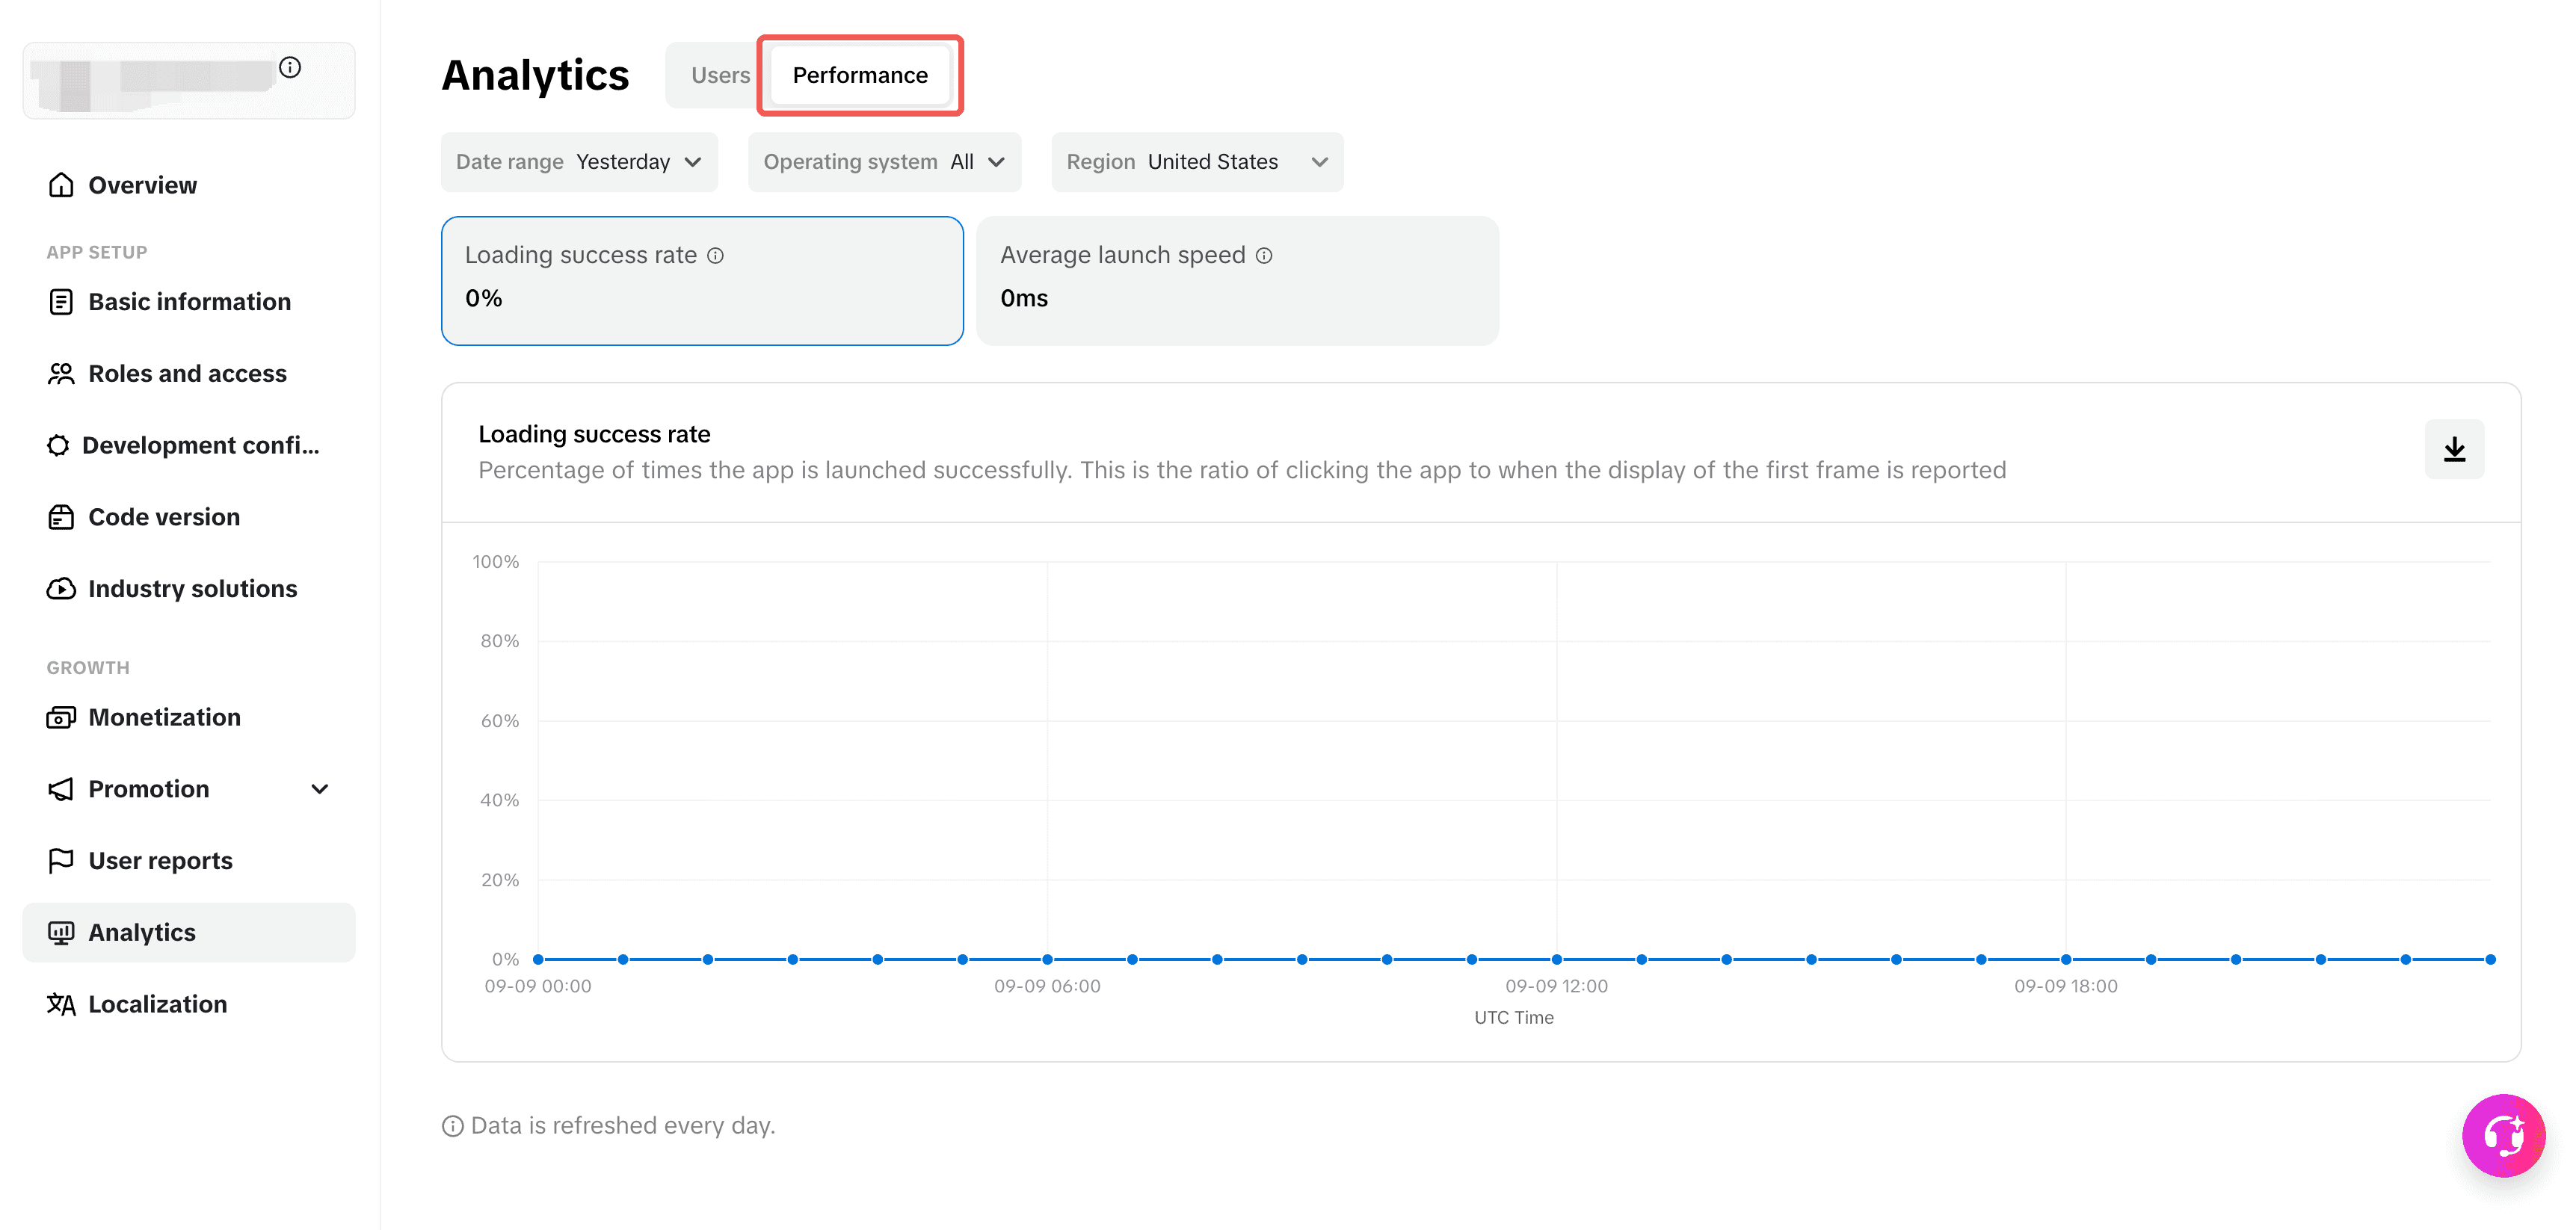Download the Loading success rate chart
Screen dimensions: 2576x1230
[2453, 449]
